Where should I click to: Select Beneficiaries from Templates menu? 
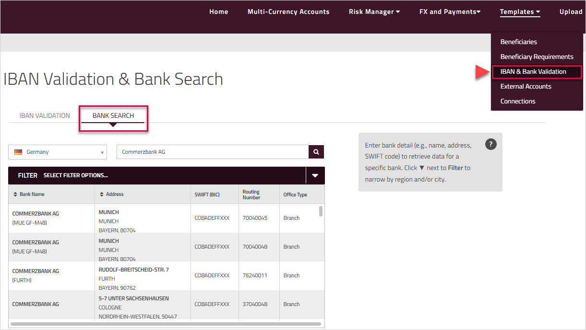pyautogui.click(x=518, y=42)
